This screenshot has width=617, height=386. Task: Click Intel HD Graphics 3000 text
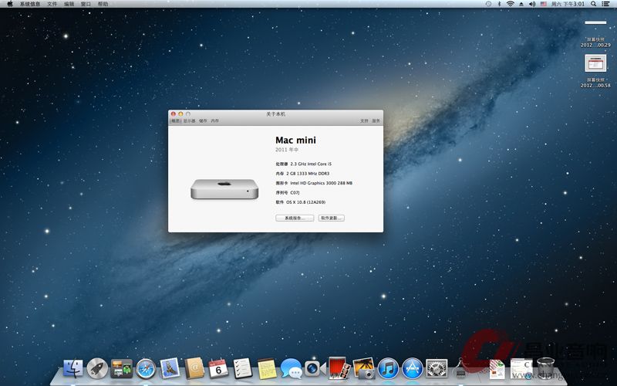coord(321,183)
